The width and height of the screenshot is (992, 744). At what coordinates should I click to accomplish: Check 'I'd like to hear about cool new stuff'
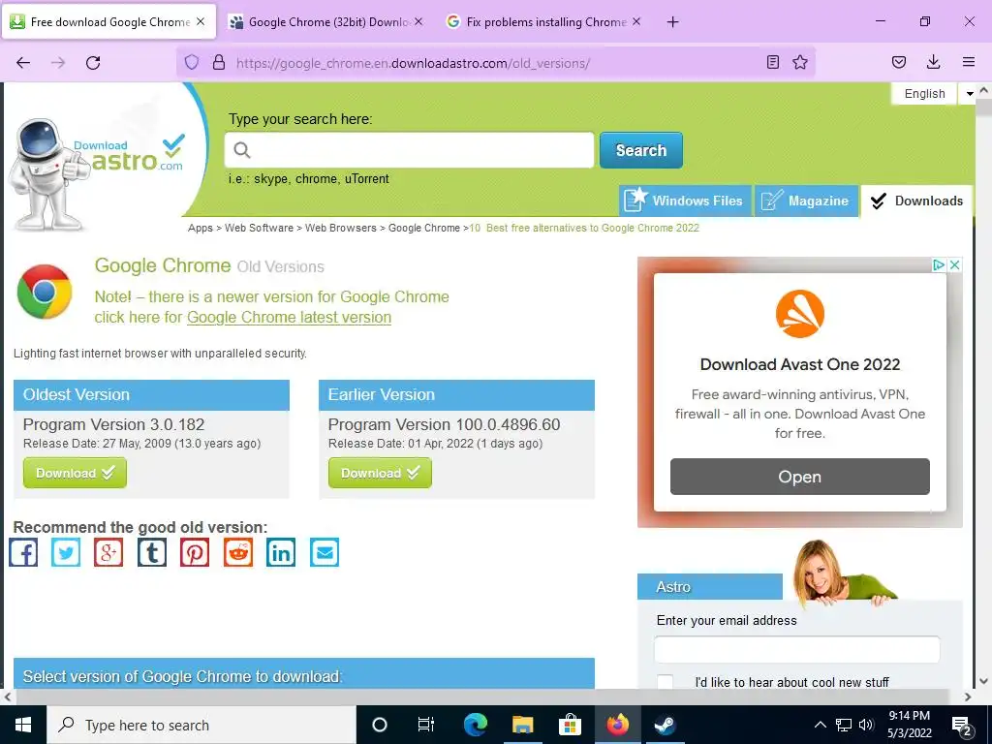coord(665,682)
